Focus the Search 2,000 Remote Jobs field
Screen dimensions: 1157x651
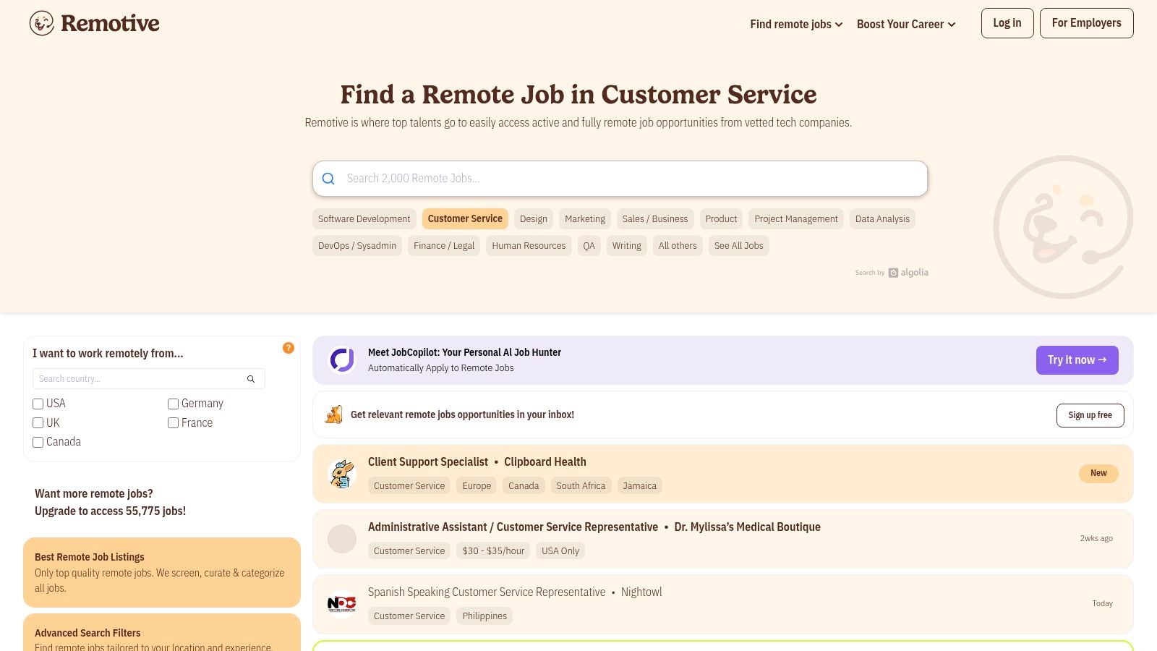pyautogui.click(x=629, y=179)
